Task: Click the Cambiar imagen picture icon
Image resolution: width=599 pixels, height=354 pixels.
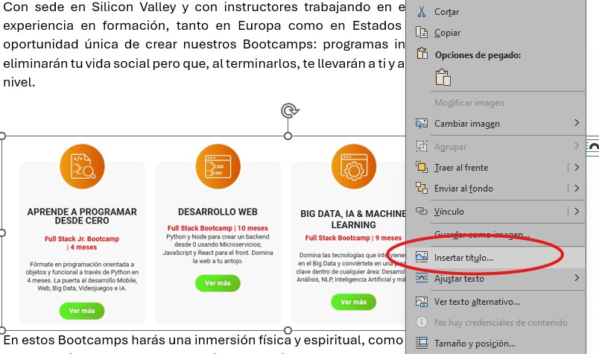Action: (x=422, y=124)
